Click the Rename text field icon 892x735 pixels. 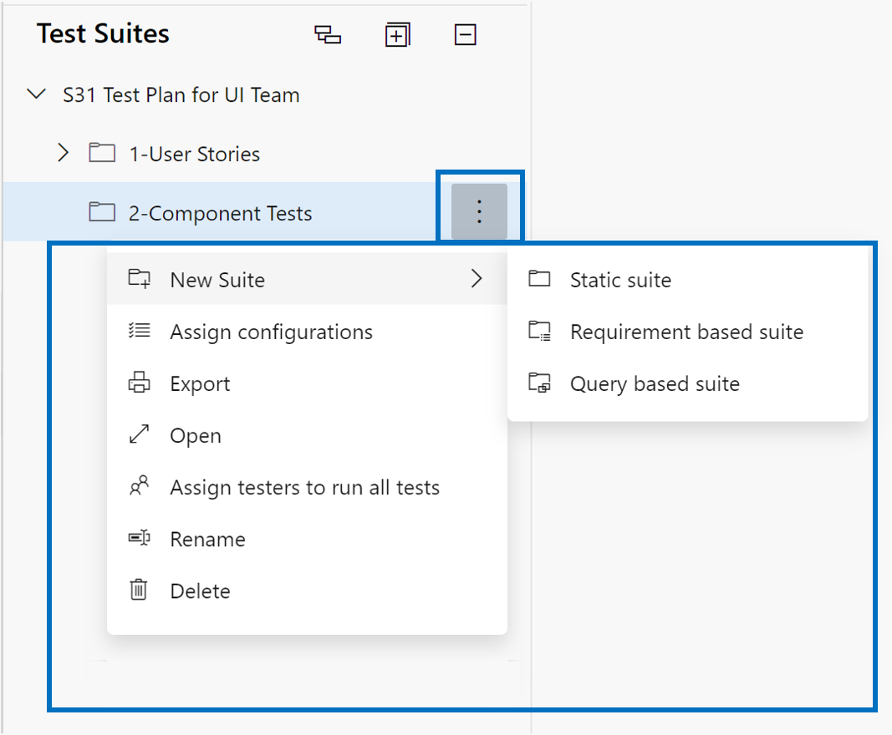pyautogui.click(x=139, y=539)
